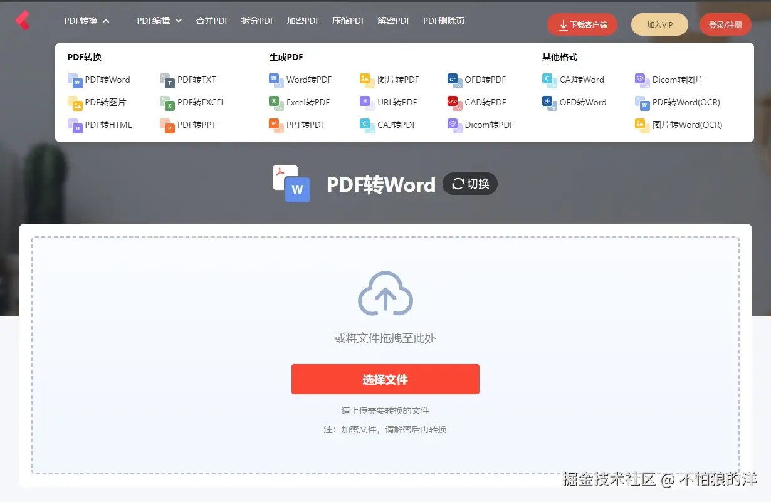The width and height of the screenshot is (771, 502).
Task: Open the 登录/注册 login page
Action: (x=725, y=24)
